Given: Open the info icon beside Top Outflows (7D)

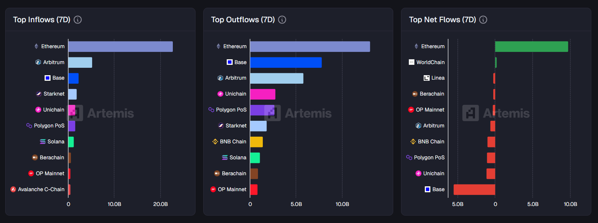Looking at the screenshot, I should click(282, 20).
